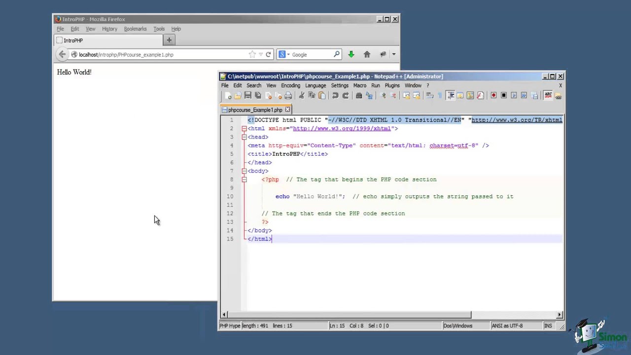631x355 pixels.
Task: Collapse the php fold on line 8
Action: click(x=244, y=179)
